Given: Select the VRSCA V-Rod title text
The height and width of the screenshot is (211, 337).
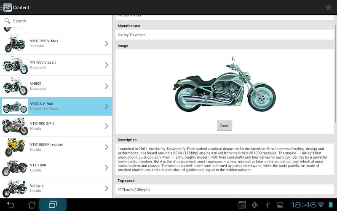Looking at the screenshot, I should pos(41,103).
